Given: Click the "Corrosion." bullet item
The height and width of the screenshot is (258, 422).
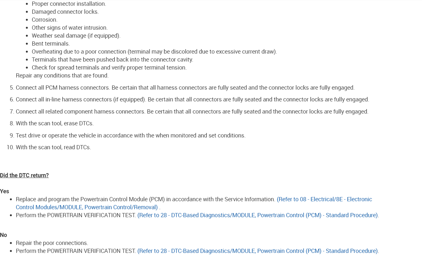Looking at the screenshot, I should [45, 20].
